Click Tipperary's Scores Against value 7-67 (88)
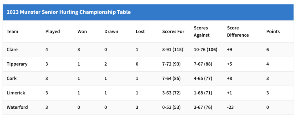This screenshot has height=117, width=297. click(x=203, y=64)
